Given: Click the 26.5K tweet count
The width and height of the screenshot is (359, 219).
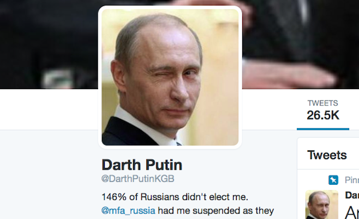Looking at the screenshot, I should pos(323,115).
